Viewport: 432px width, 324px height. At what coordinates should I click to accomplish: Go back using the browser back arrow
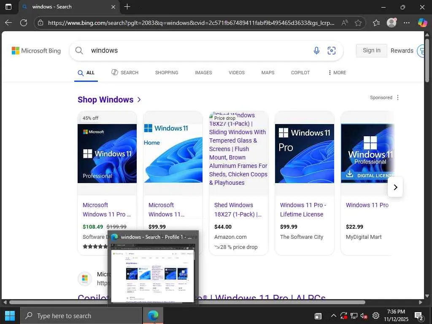click(x=8, y=23)
